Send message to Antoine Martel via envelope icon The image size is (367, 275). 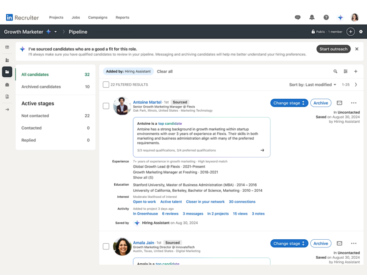[x=339, y=103]
